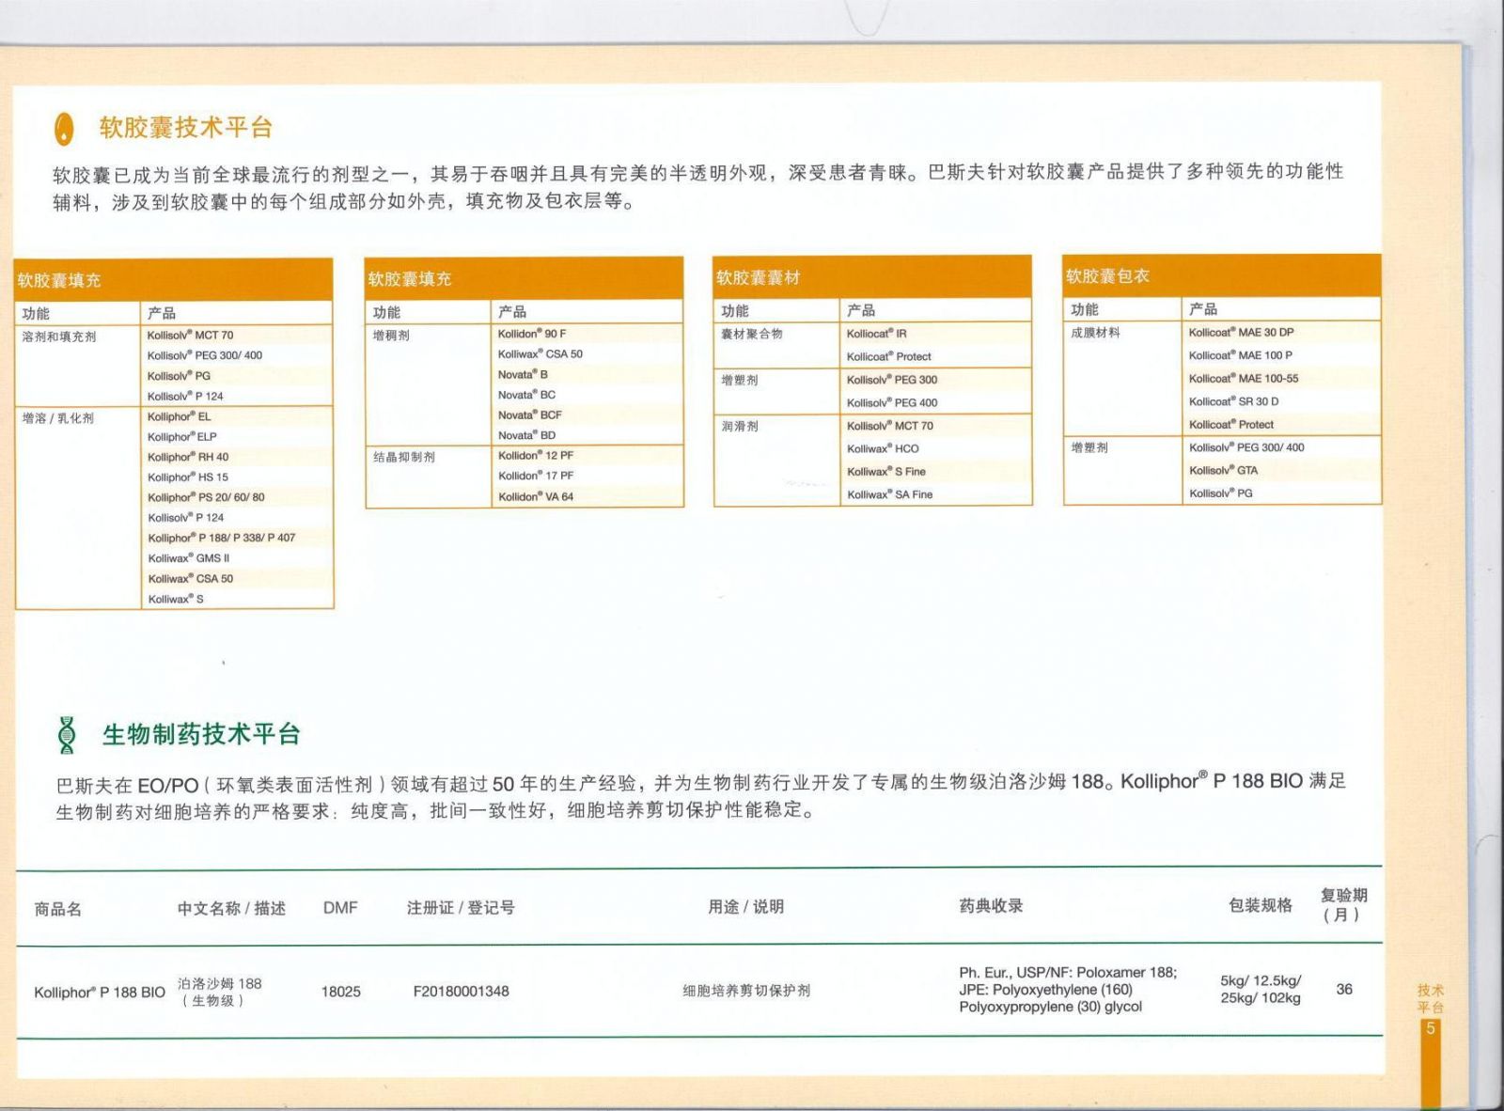This screenshot has height=1111, width=1504.
Task: Click the Kollidon 90 F row
Action: click(587, 334)
